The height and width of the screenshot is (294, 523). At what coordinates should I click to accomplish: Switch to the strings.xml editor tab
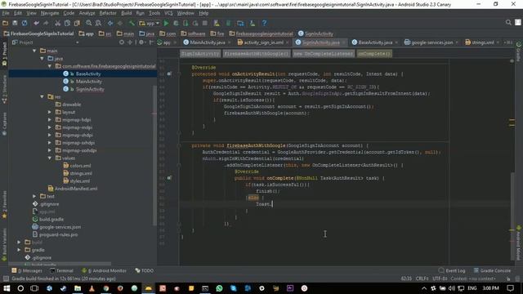pos(482,42)
